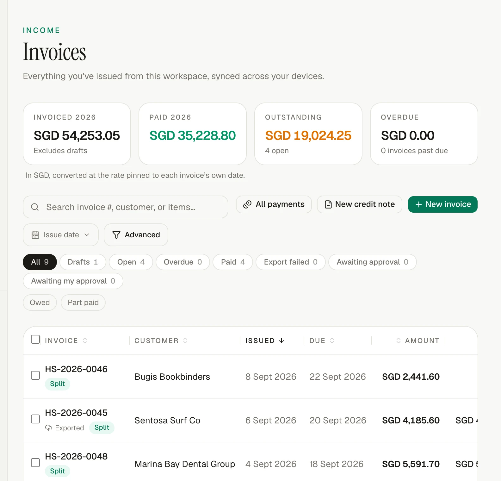This screenshot has height=481, width=501.
Task: Open All payments
Action: [274, 204]
